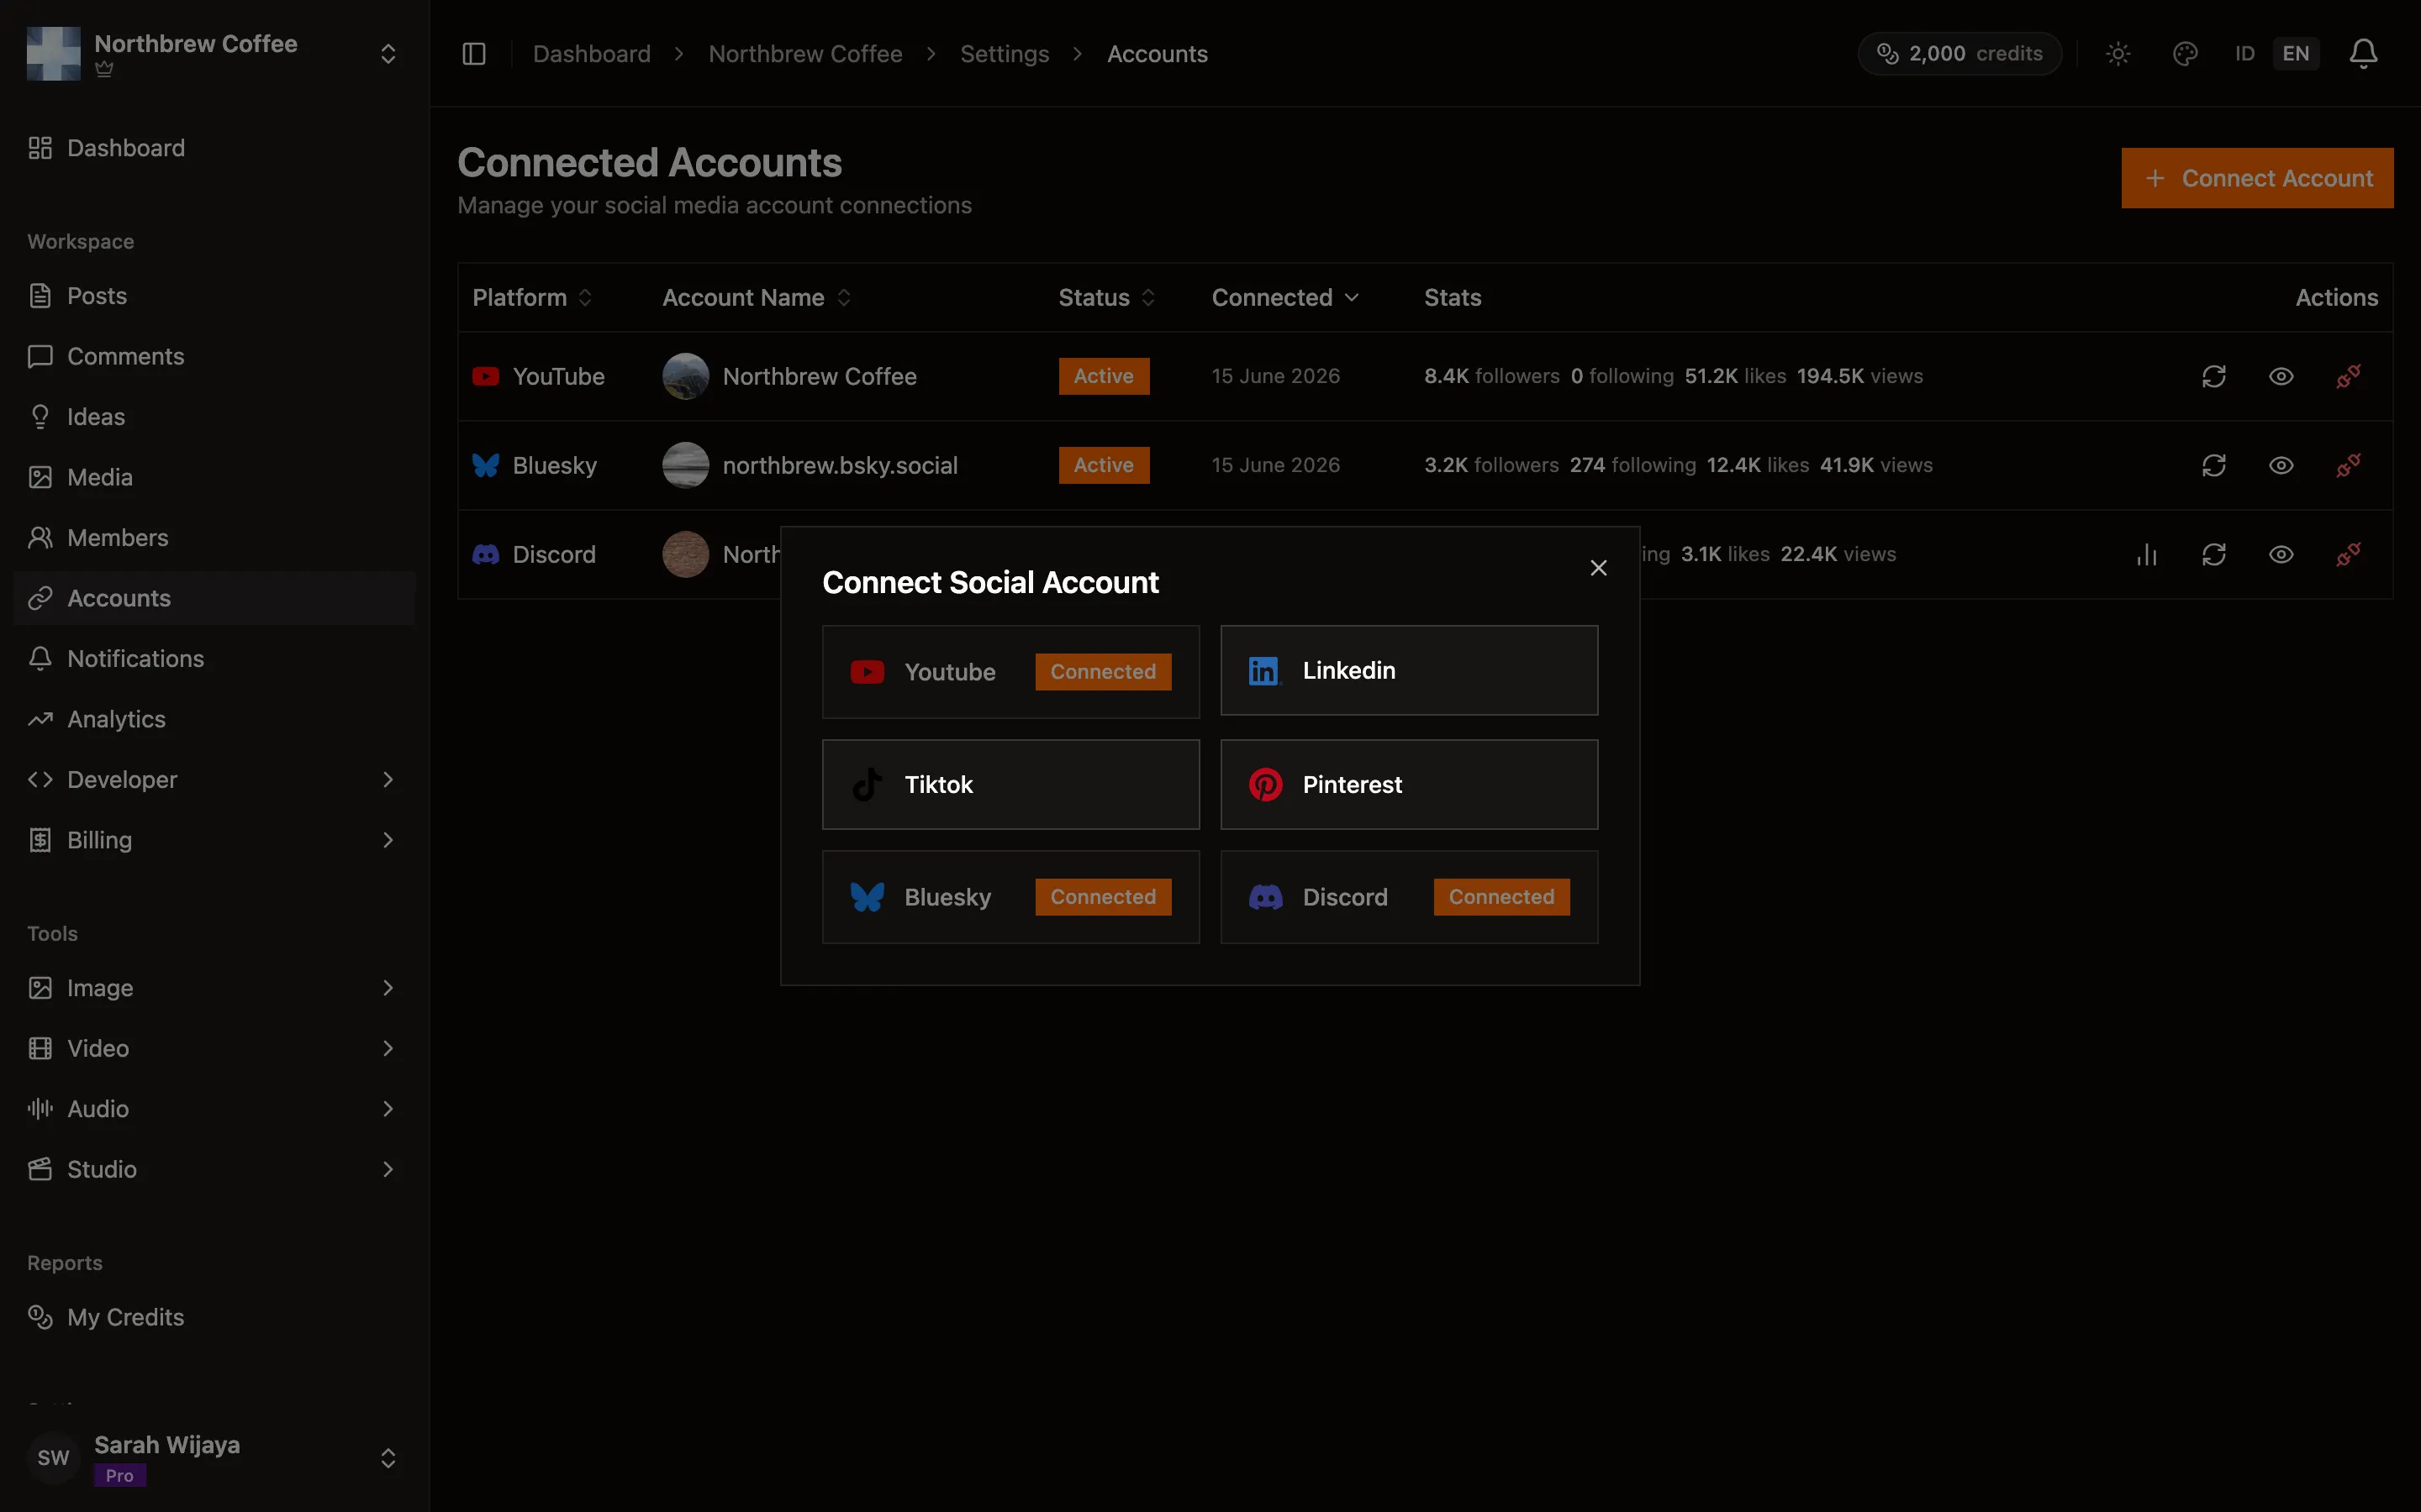This screenshot has height=1512, width=2421.
Task: Open Posts in the sidebar
Action: click(214, 296)
